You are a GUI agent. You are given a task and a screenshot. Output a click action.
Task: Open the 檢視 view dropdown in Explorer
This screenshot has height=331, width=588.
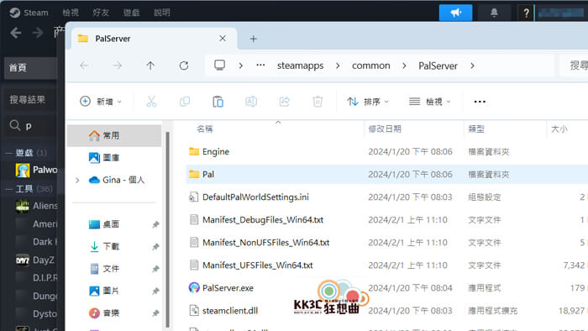tap(430, 102)
